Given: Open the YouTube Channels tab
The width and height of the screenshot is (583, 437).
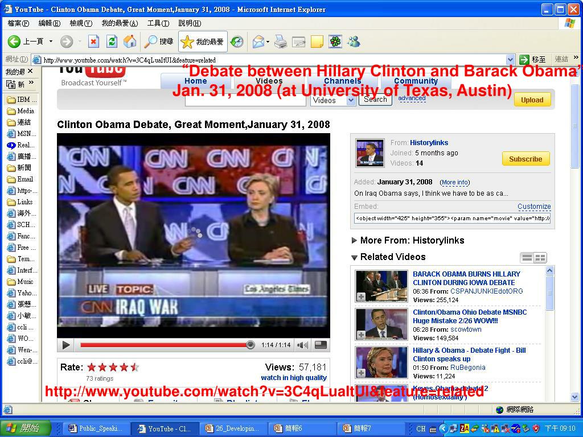Looking at the screenshot, I should [342, 81].
